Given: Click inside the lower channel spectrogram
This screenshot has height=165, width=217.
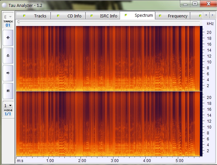Looking at the screenshot, I should pyautogui.click(x=108, y=123).
